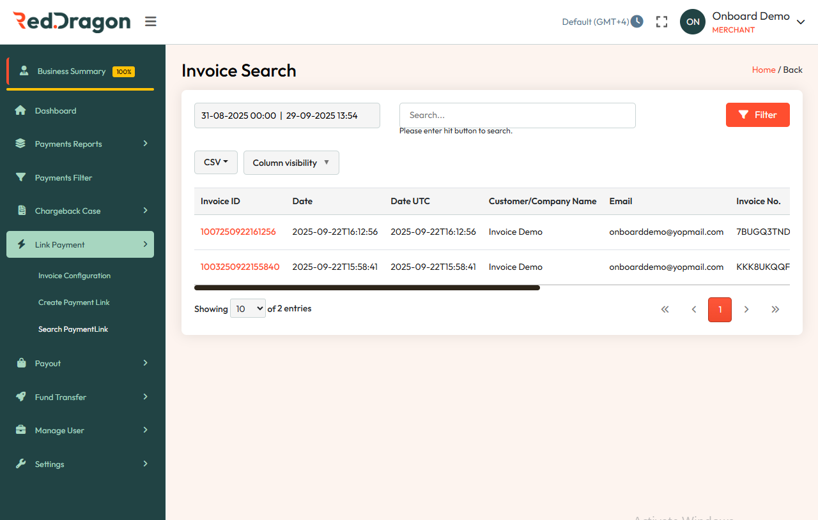Open the CSV export dropdown
Screen dimensions: 818x520
[x=215, y=162]
